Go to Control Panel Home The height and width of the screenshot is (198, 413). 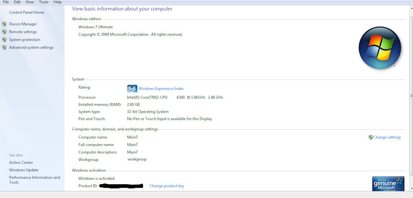point(27,12)
